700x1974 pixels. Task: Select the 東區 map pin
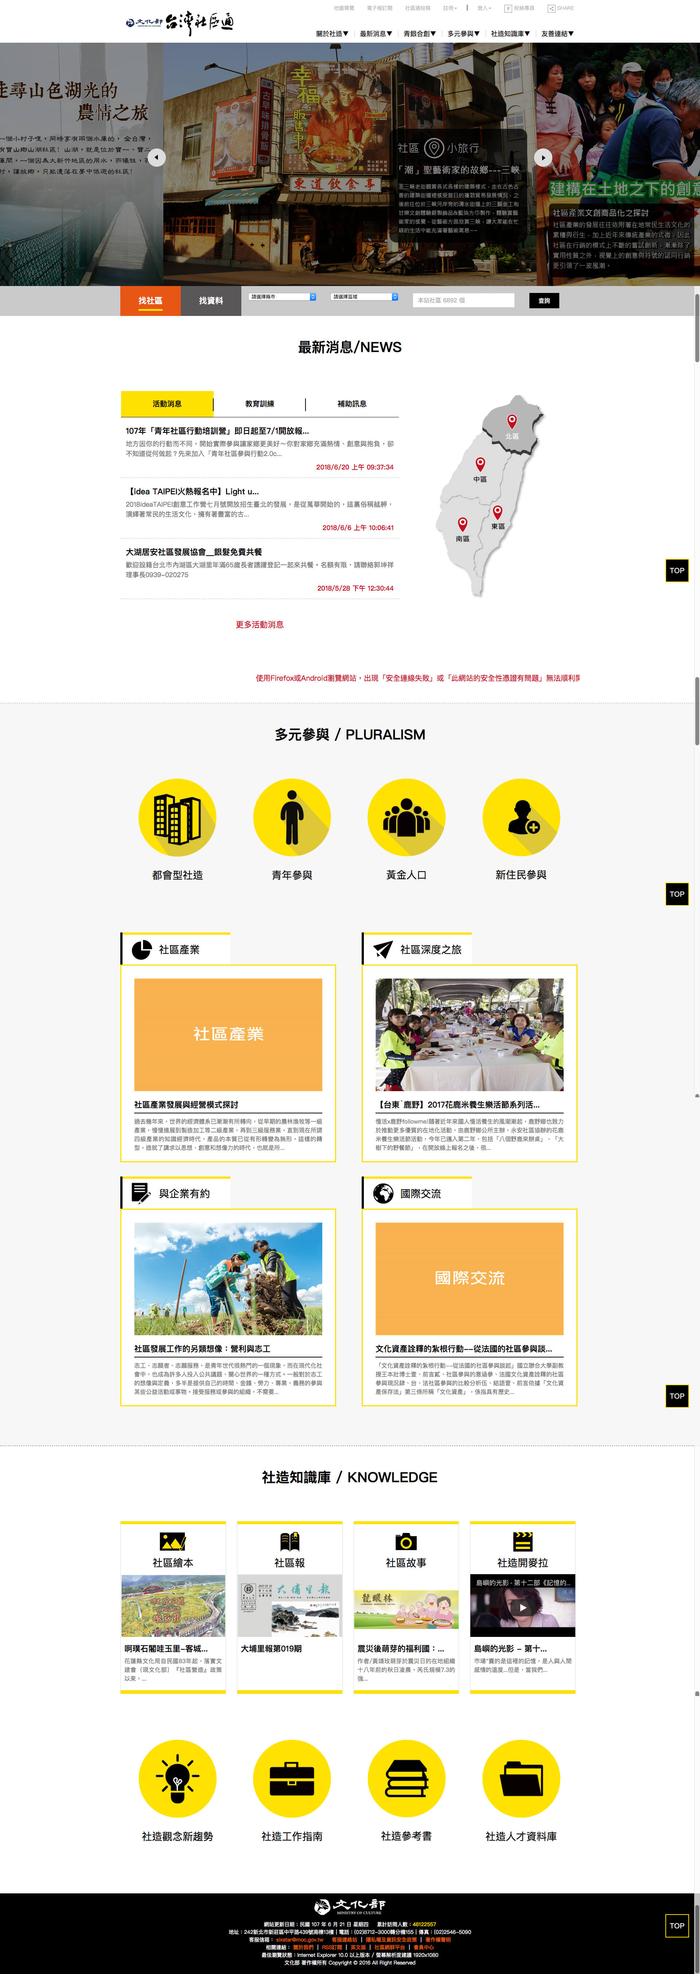[498, 512]
